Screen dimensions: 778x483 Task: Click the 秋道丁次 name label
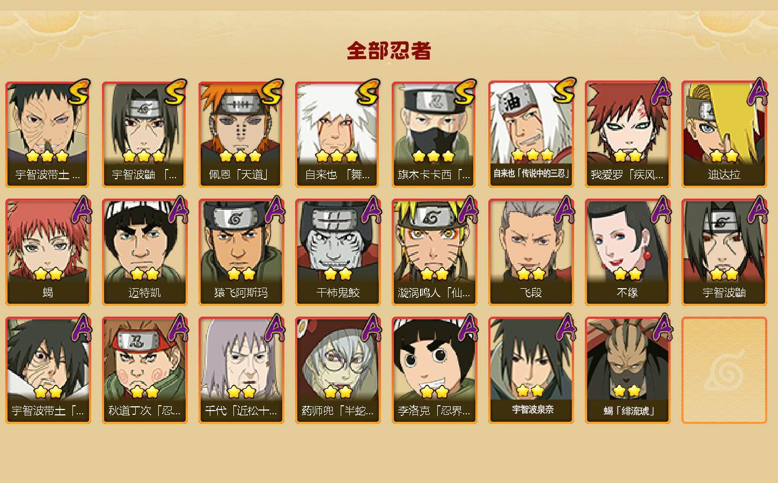pos(144,411)
